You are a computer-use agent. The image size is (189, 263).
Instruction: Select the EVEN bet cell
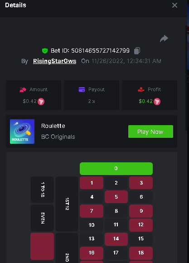tap(42, 218)
